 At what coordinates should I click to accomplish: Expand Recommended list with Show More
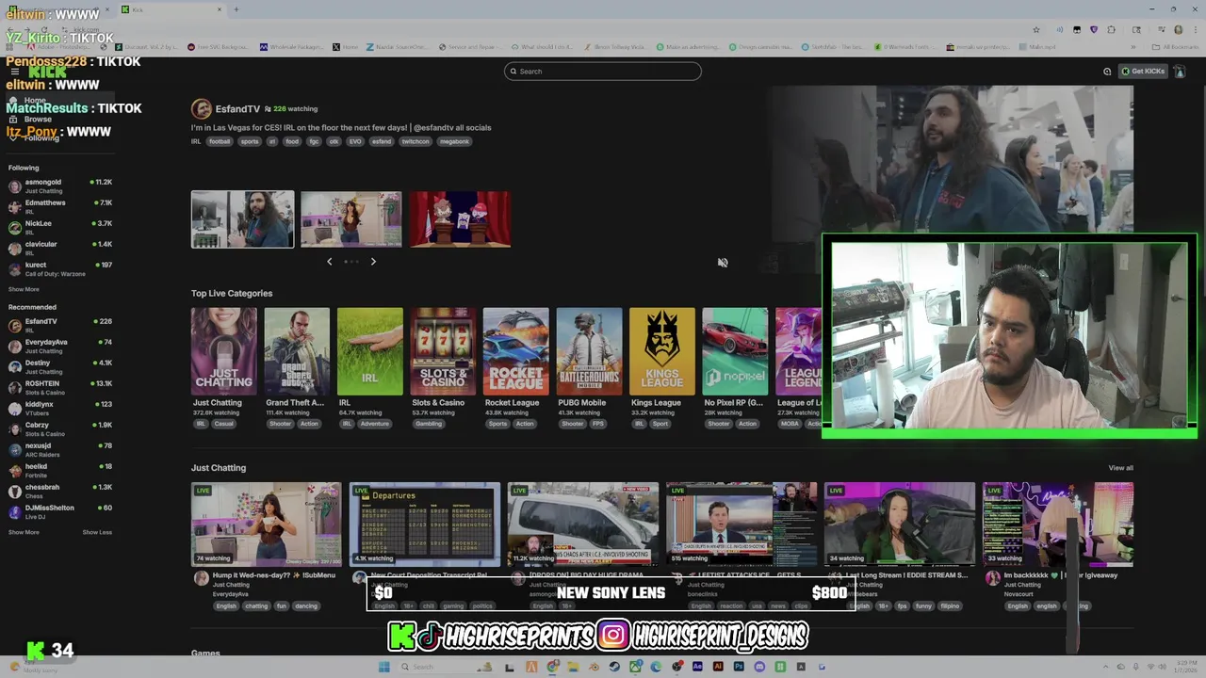pyautogui.click(x=24, y=532)
